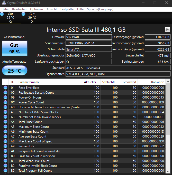This screenshot has height=175, width=172.
Task: Click status orb of Total Program Fail Count row
Action: coord(5,170)
